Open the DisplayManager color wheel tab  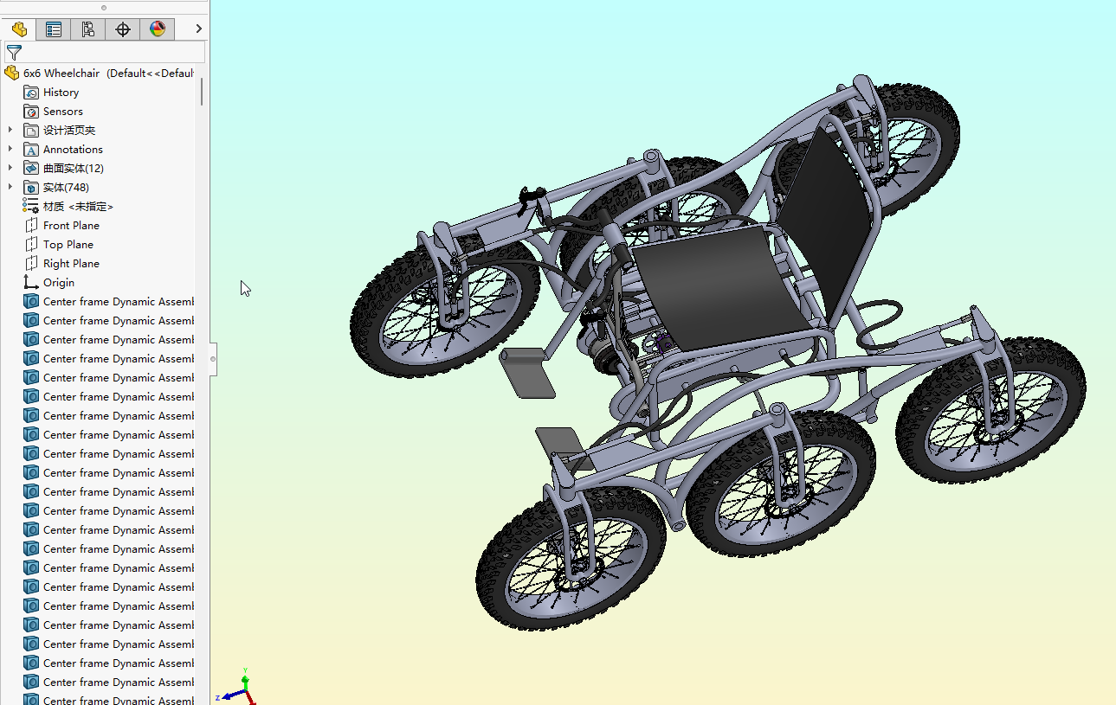(x=158, y=29)
